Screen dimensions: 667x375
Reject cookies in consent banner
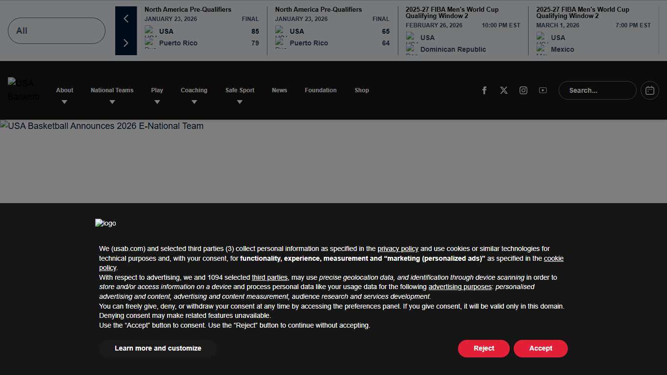point(483,349)
